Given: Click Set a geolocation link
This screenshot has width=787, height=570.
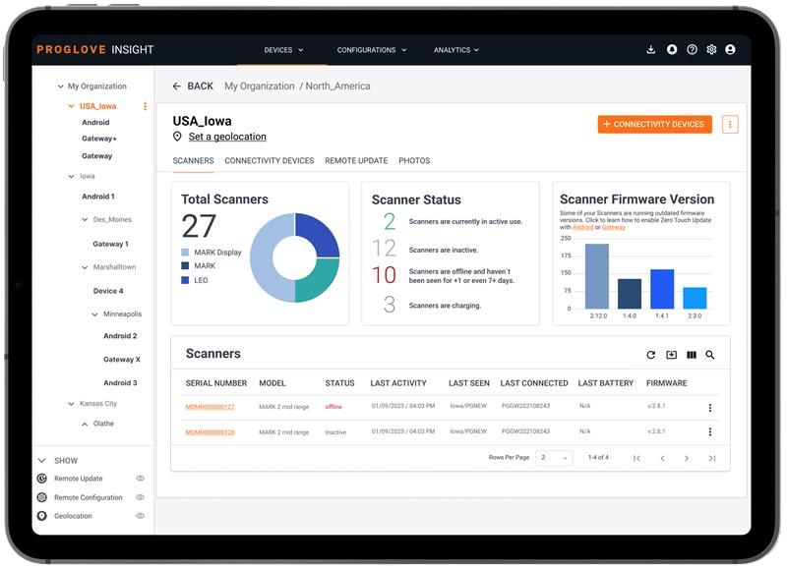Looking at the screenshot, I should pyautogui.click(x=227, y=137).
